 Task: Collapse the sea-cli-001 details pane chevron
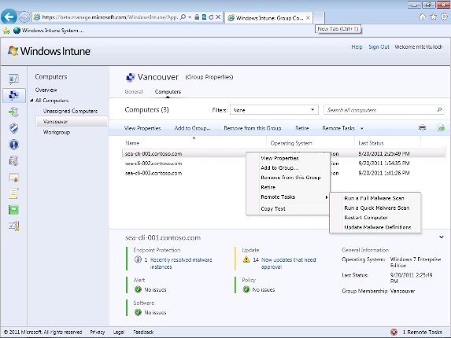click(x=442, y=237)
